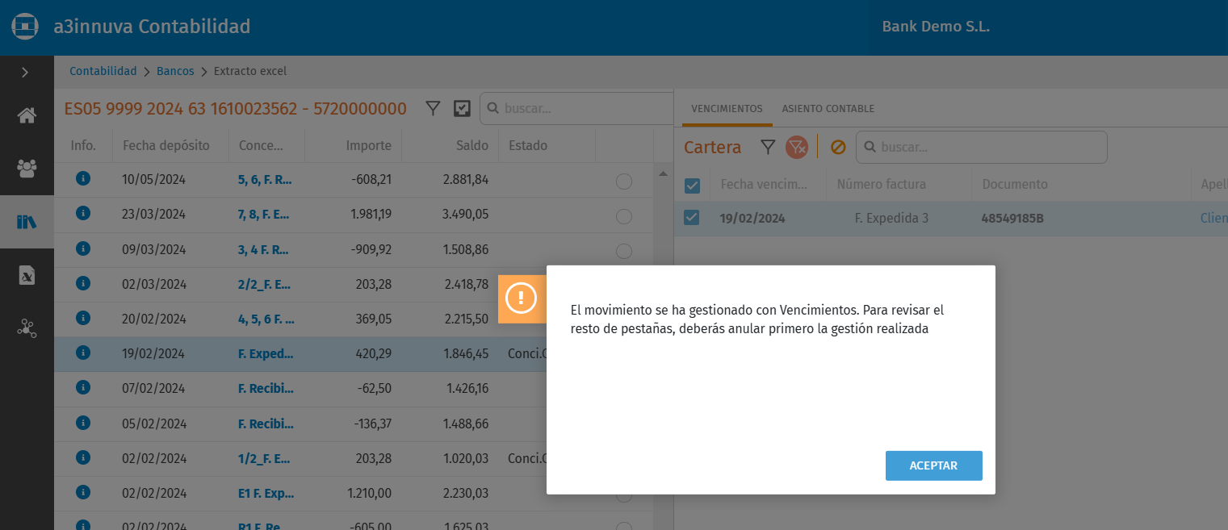Uncheck the 19/02/2024 vencimiento row checkbox
This screenshot has width=1228, height=530.
(x=692, y=218)
